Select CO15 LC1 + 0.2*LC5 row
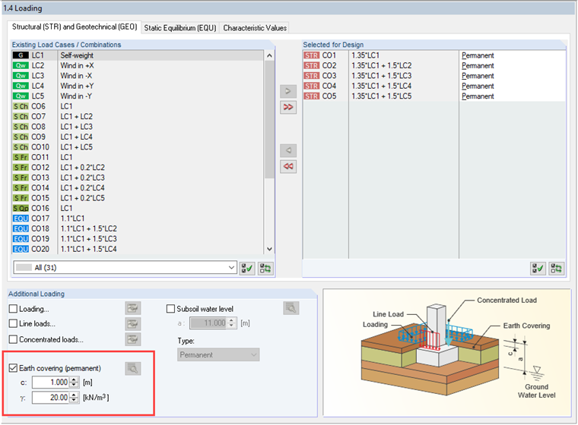578x425 pixels. [138, 198]
